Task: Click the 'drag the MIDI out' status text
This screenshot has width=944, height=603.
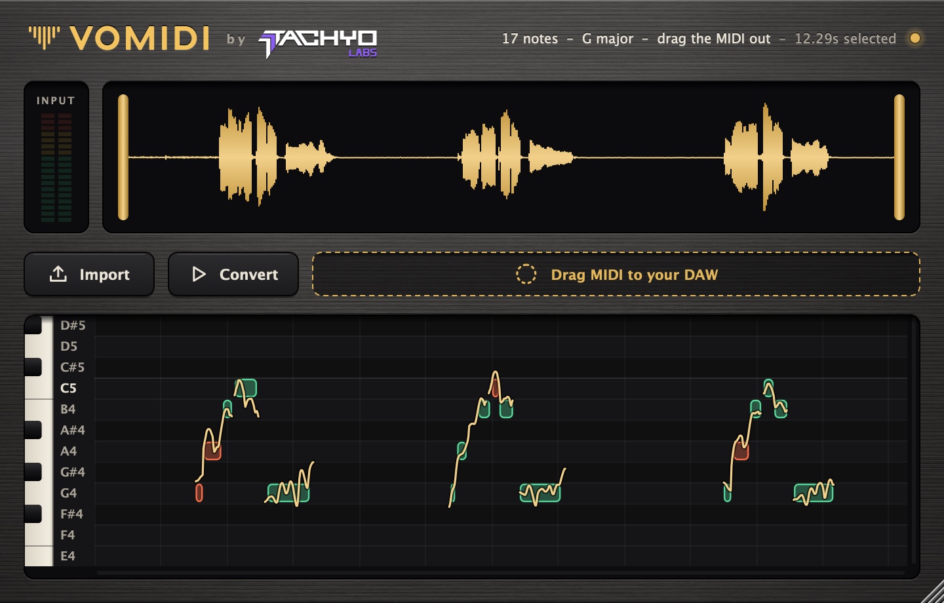Action: (x=714, y=39)
